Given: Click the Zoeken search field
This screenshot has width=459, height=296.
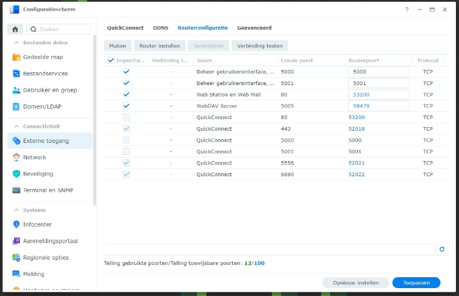Looking at the screenshot, I should [x=59, y=29].
